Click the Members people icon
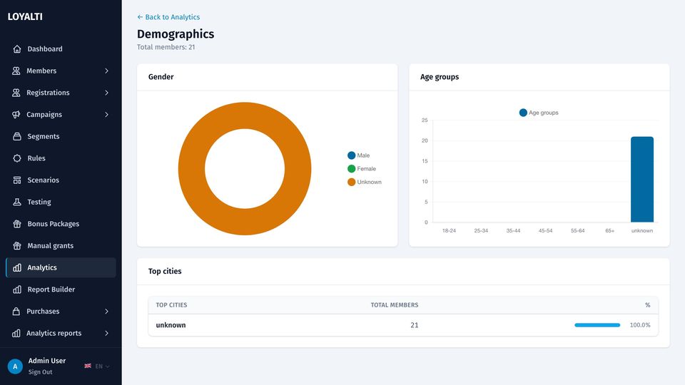Image resolution: width=685 pixels, height=385 pixels. pos(16,71)
